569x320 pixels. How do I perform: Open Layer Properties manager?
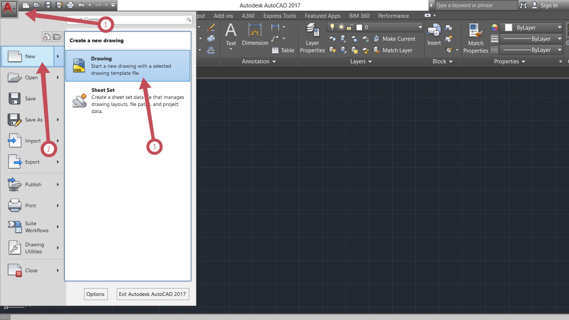(312, 38)
